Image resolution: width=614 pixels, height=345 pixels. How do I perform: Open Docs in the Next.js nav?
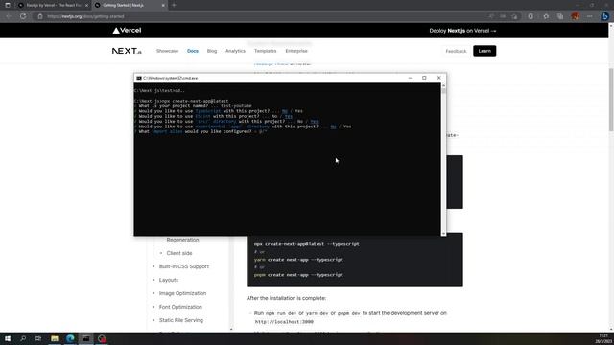[x=193, y=51]
